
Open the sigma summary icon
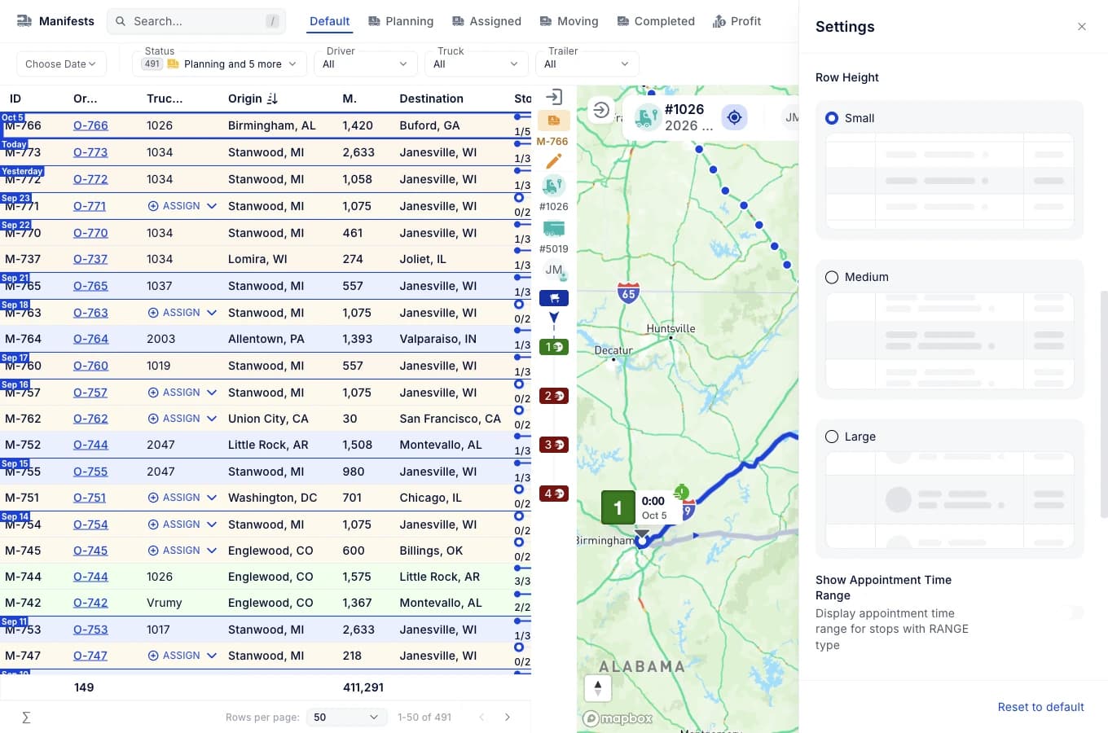coord(26,718)
